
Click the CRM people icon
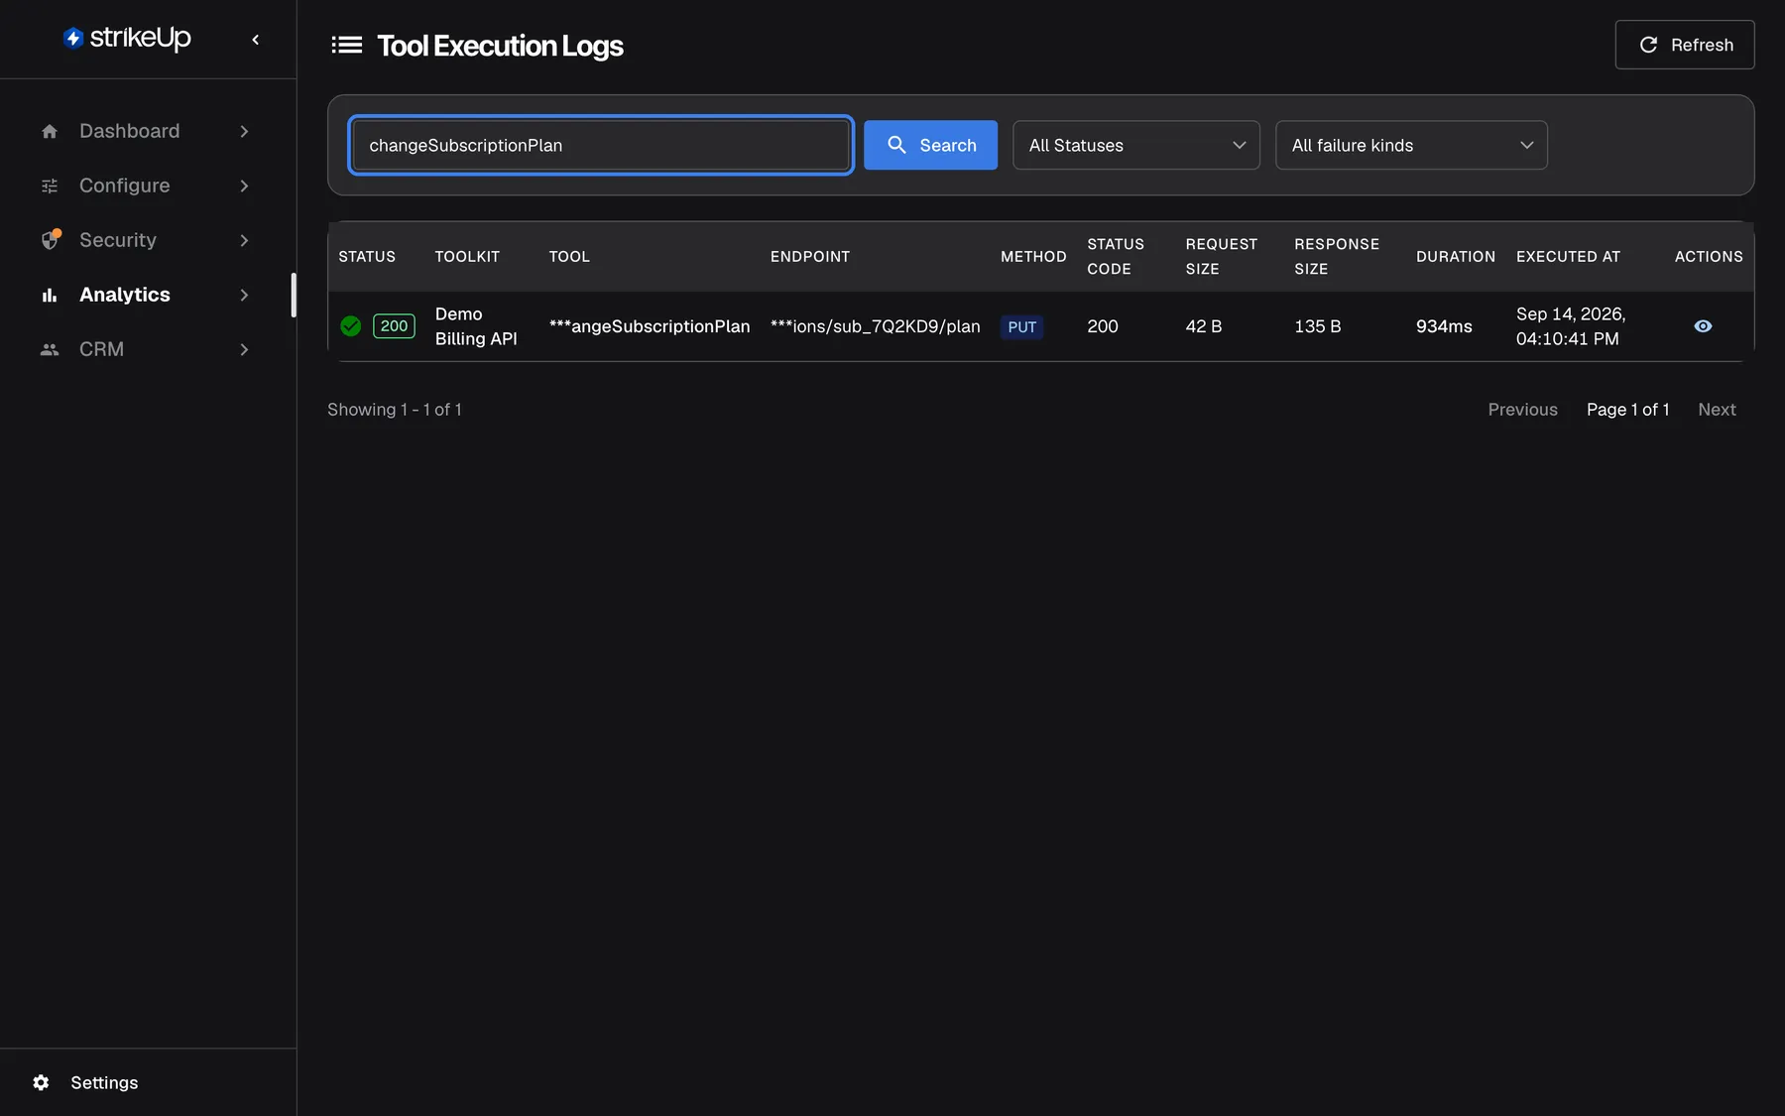click(50, 349)
